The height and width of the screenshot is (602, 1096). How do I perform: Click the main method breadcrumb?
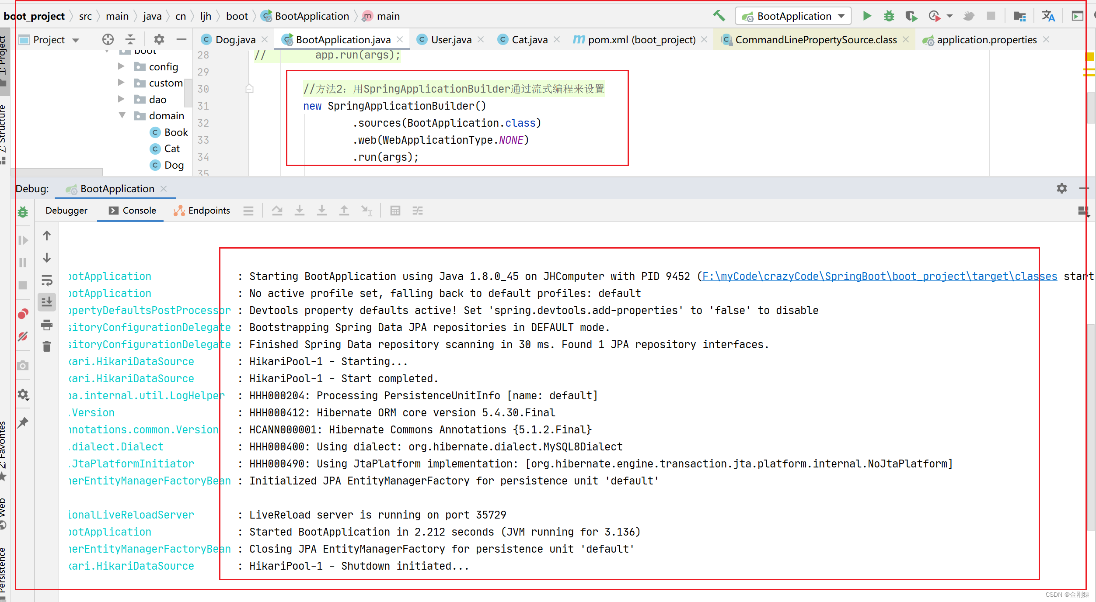tap(381, 16)
